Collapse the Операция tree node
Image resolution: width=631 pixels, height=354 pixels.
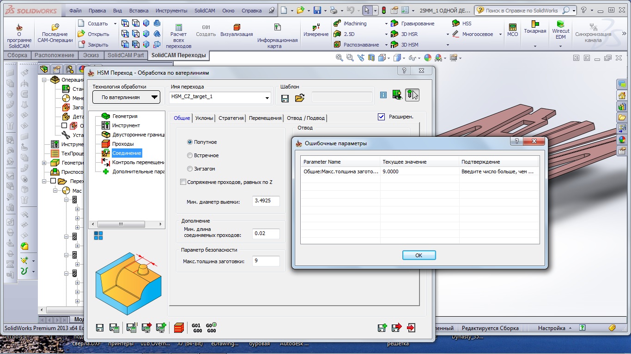tap(45, 80)
